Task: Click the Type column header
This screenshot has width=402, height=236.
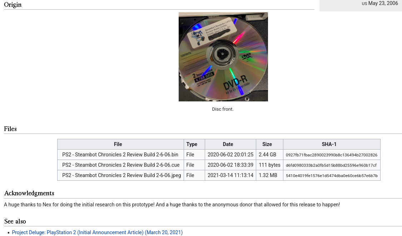Action: coord(194,144)
